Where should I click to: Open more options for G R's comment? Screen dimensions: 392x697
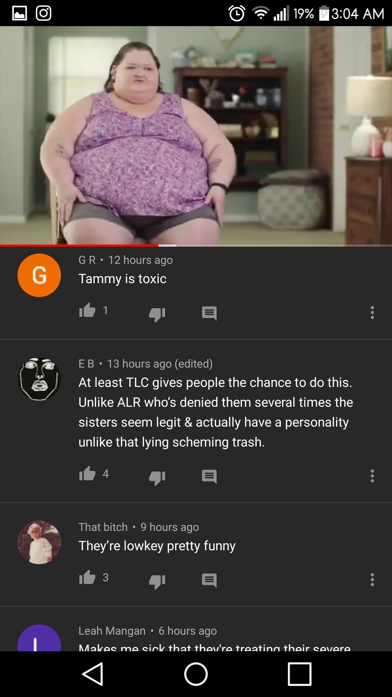tap(372, 312)
